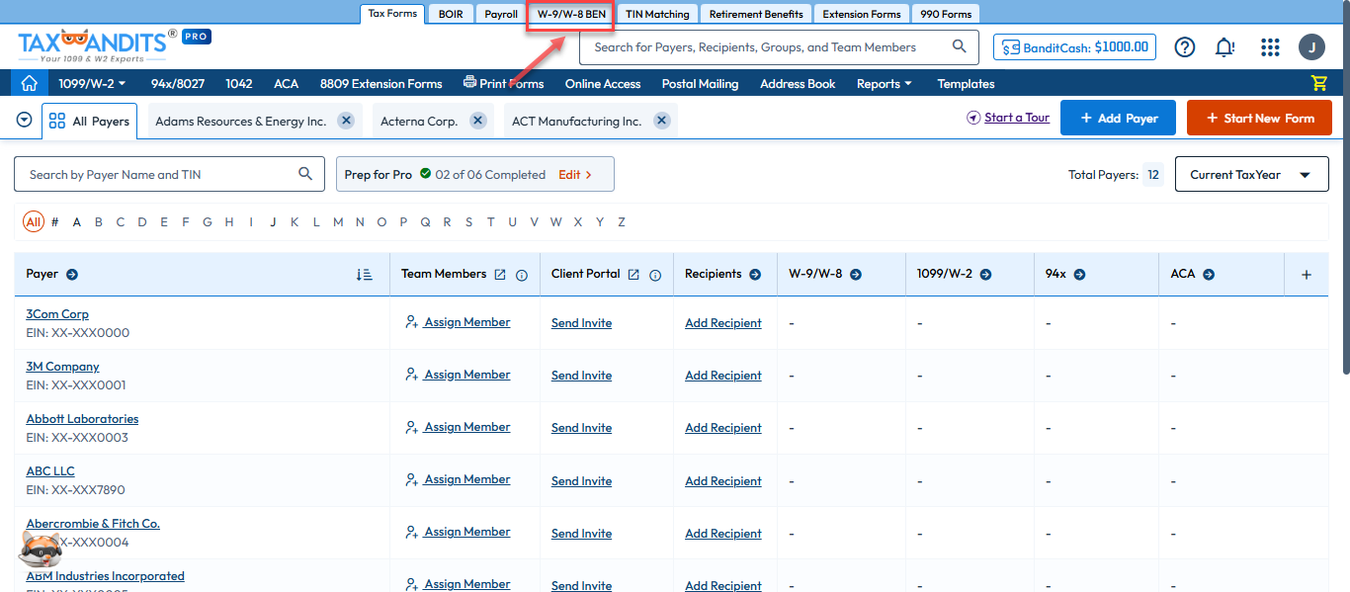The height and width of the screenshot is (592, 1350).
Task: Click the global Search for Payers field
Action: tap(779, 46)
